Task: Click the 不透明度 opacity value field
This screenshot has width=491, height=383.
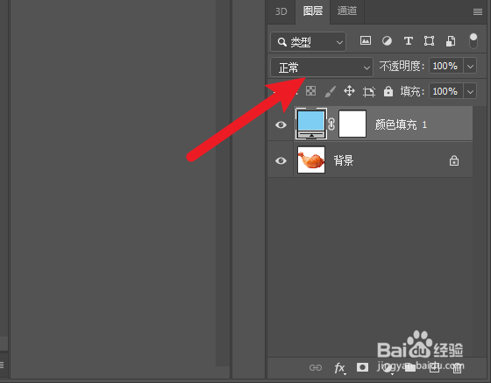Action: click(x=446, y=66)
